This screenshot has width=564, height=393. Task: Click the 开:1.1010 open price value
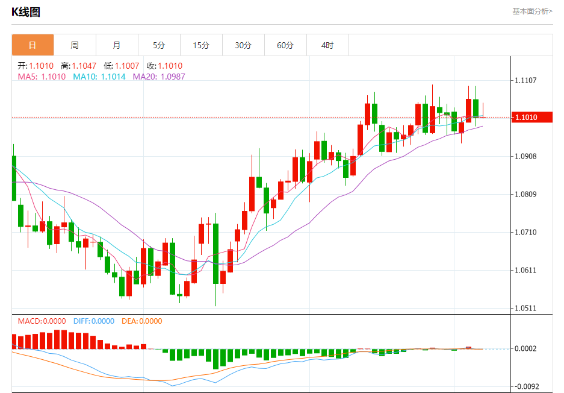click(36, 66)
